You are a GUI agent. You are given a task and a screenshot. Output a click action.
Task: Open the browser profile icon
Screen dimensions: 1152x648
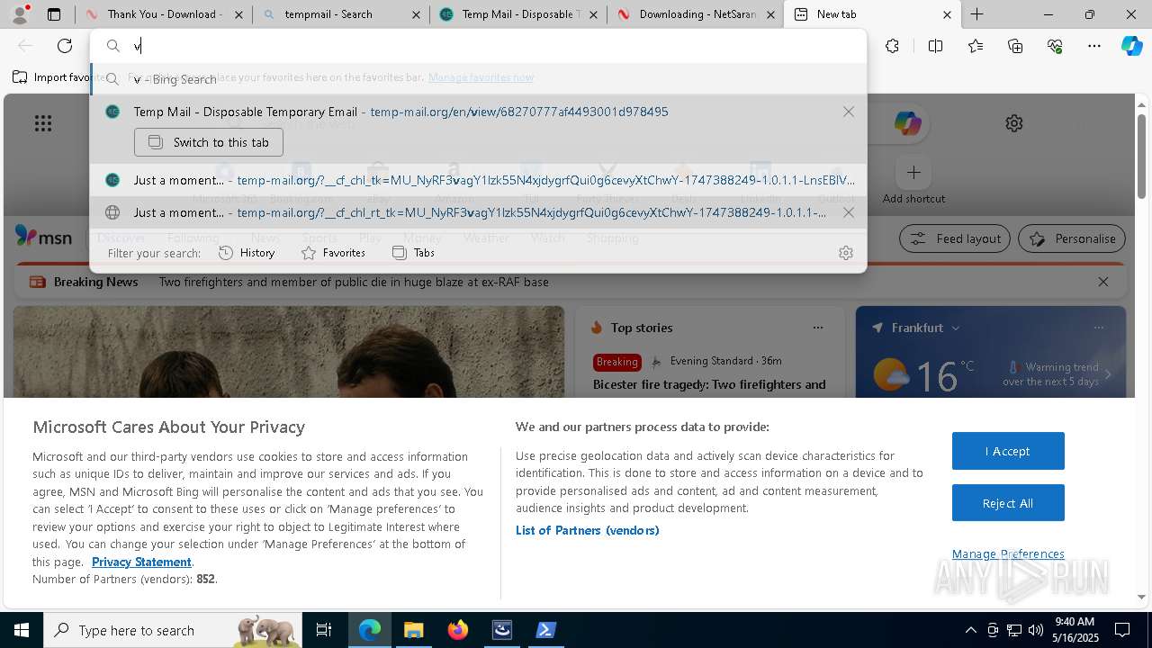(x=20, y=14)
